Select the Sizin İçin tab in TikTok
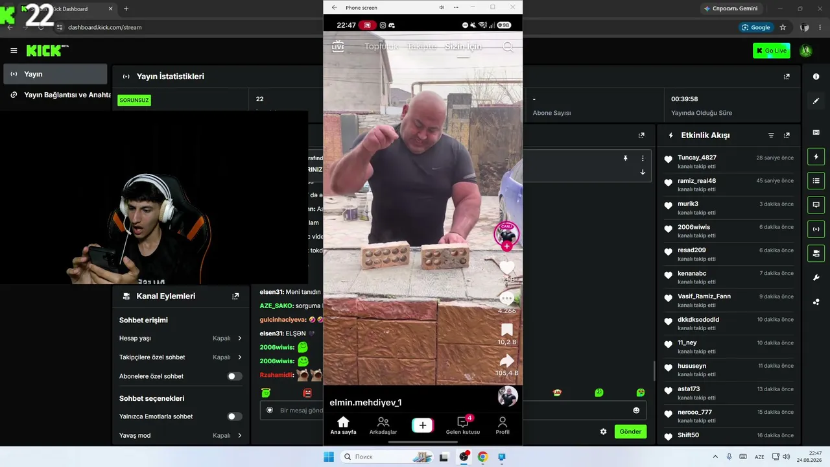 pyautogui.click(x=463, y=47)
